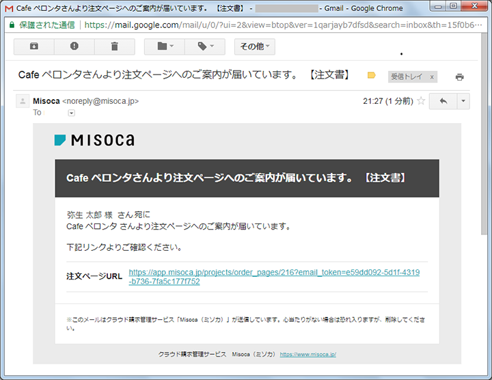492x380 pixels.
Task: Click the vertical scrollbar thumb
Action: (484, 133)
